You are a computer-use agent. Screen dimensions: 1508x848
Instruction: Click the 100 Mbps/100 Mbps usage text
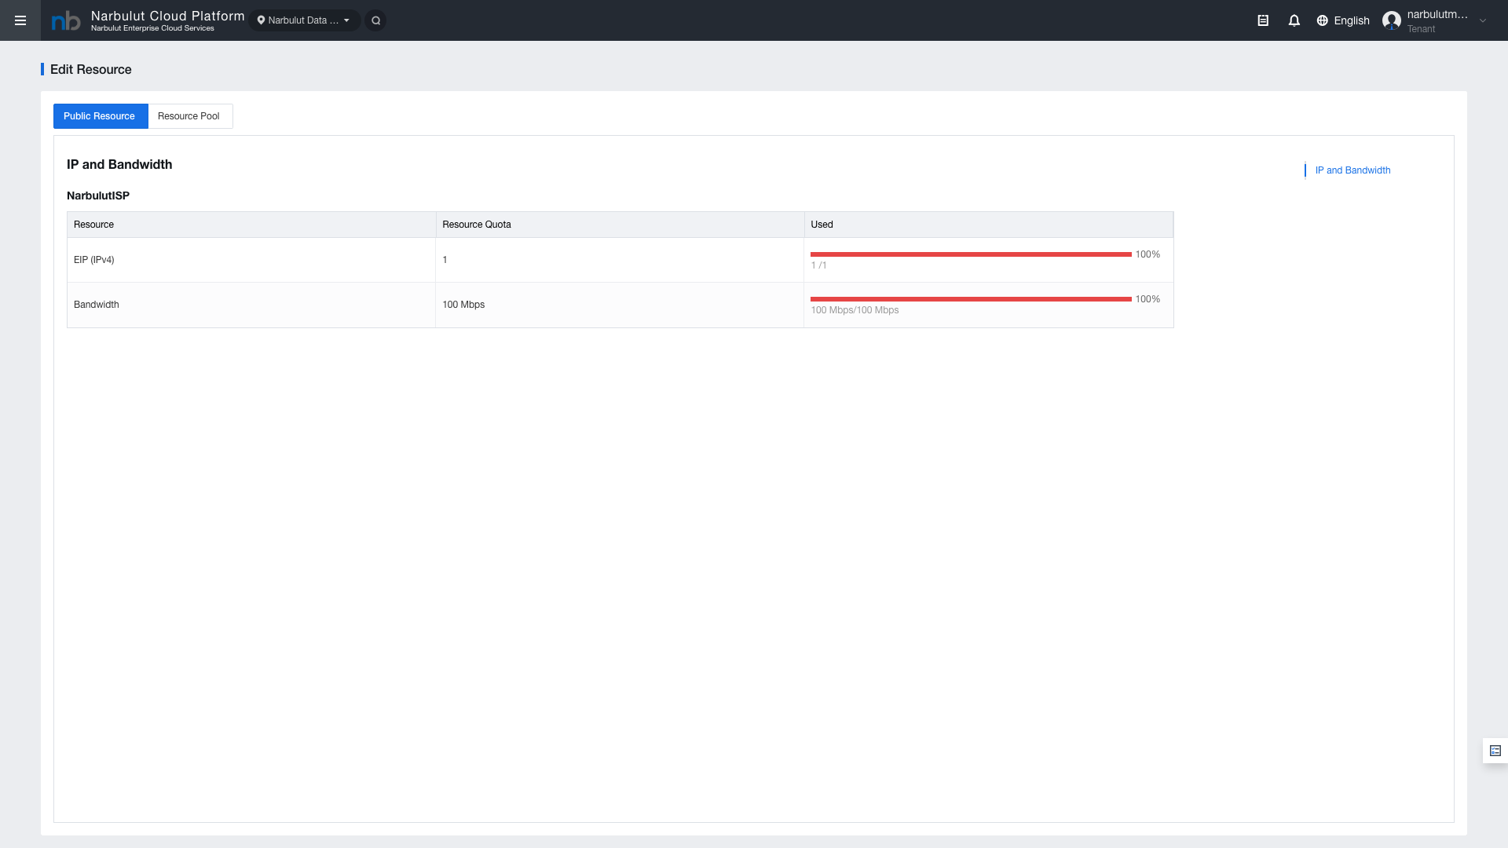855,310
